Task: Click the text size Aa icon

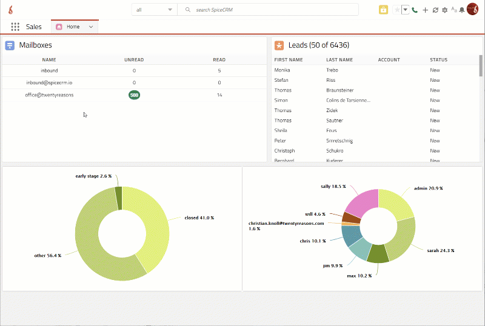Action: tap(453, 10)
